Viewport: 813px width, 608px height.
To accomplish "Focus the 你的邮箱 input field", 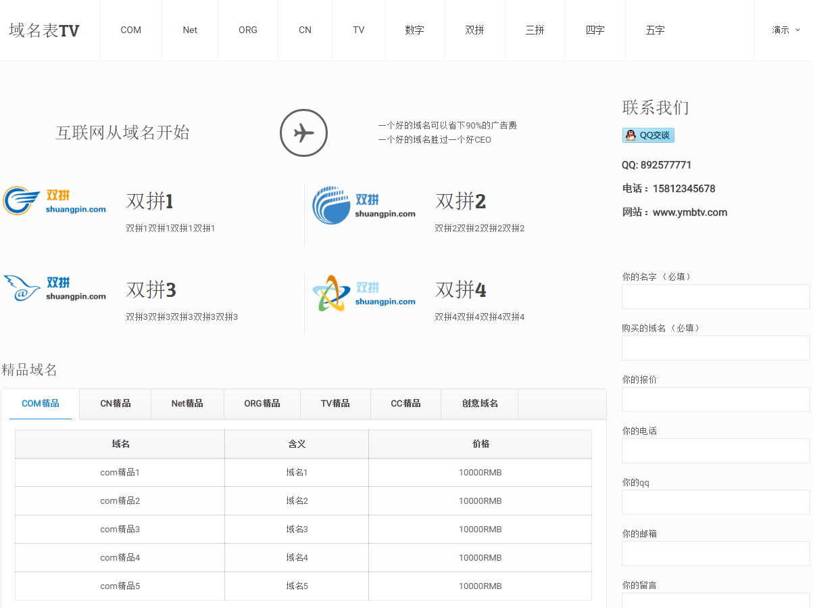I will pyautogui.click(x=716, y=554).
